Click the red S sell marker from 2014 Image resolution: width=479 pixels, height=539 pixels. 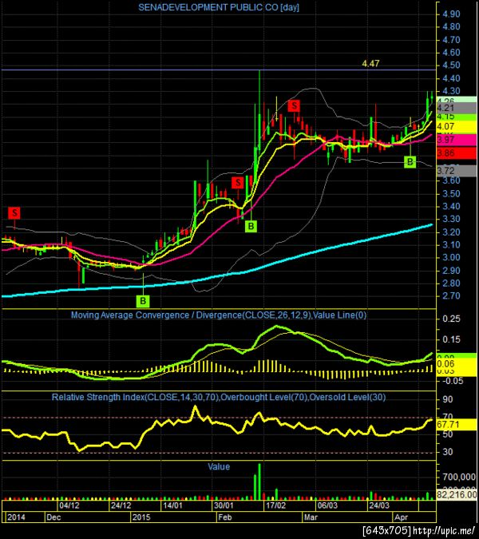(14, 213)
